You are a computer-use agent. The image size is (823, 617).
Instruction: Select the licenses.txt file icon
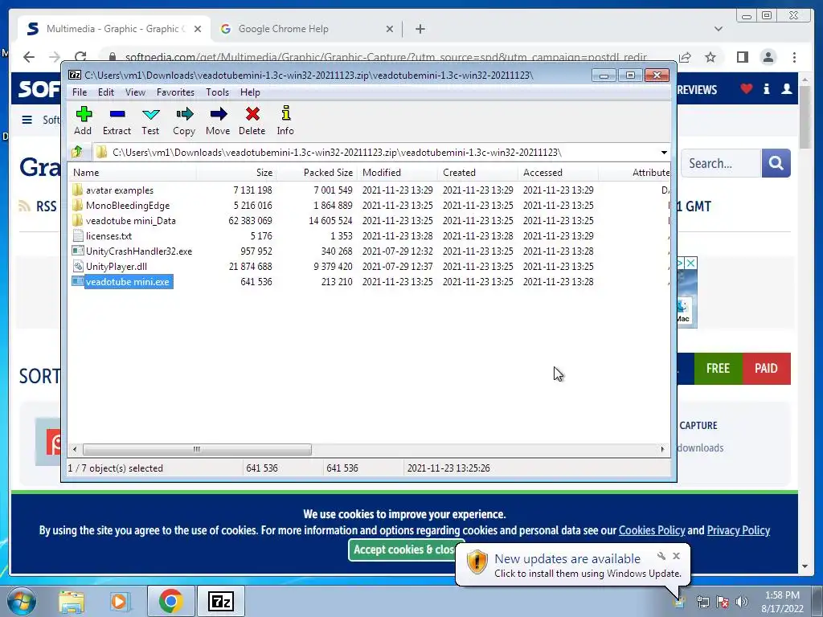tap(78, 235)
